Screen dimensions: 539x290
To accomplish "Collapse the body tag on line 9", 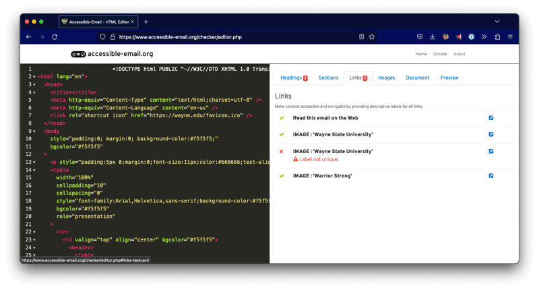I will pos(34,131).
